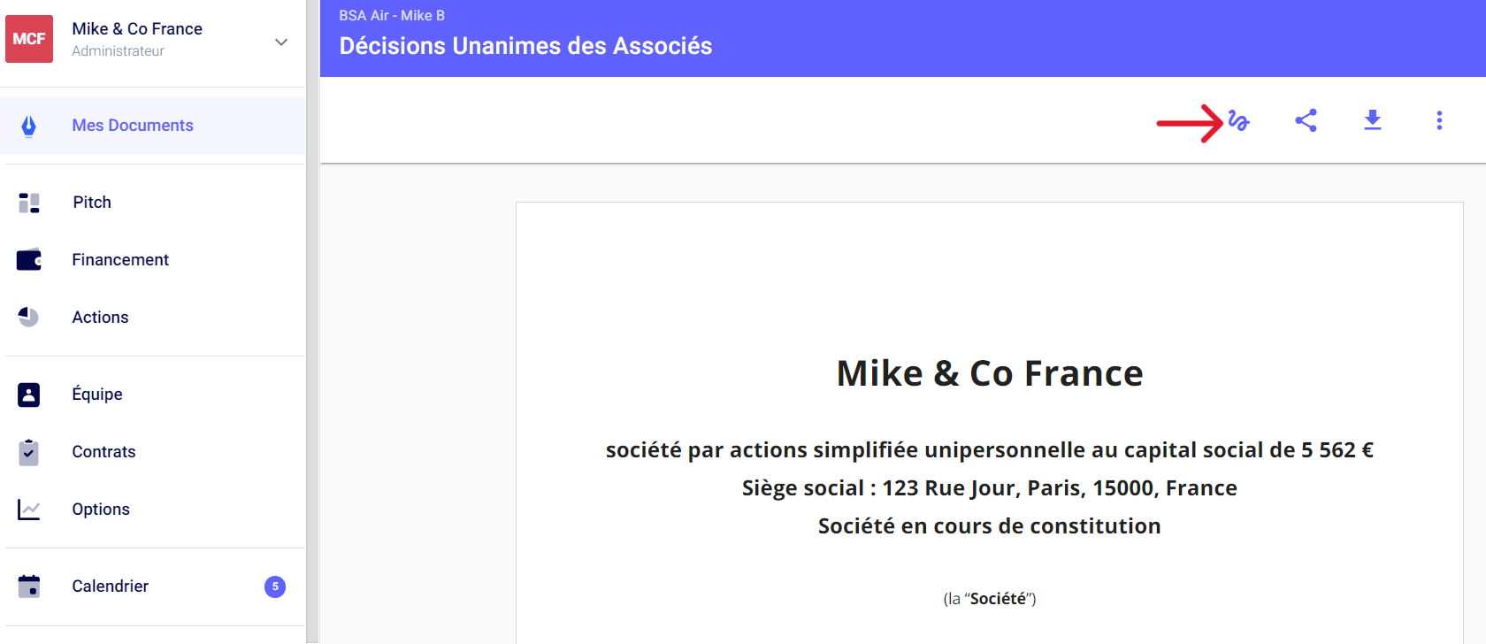Expand the Mike & Co France company dropdown
Image resolution: width=1486 pixels, height=644 pixels.
281,42
